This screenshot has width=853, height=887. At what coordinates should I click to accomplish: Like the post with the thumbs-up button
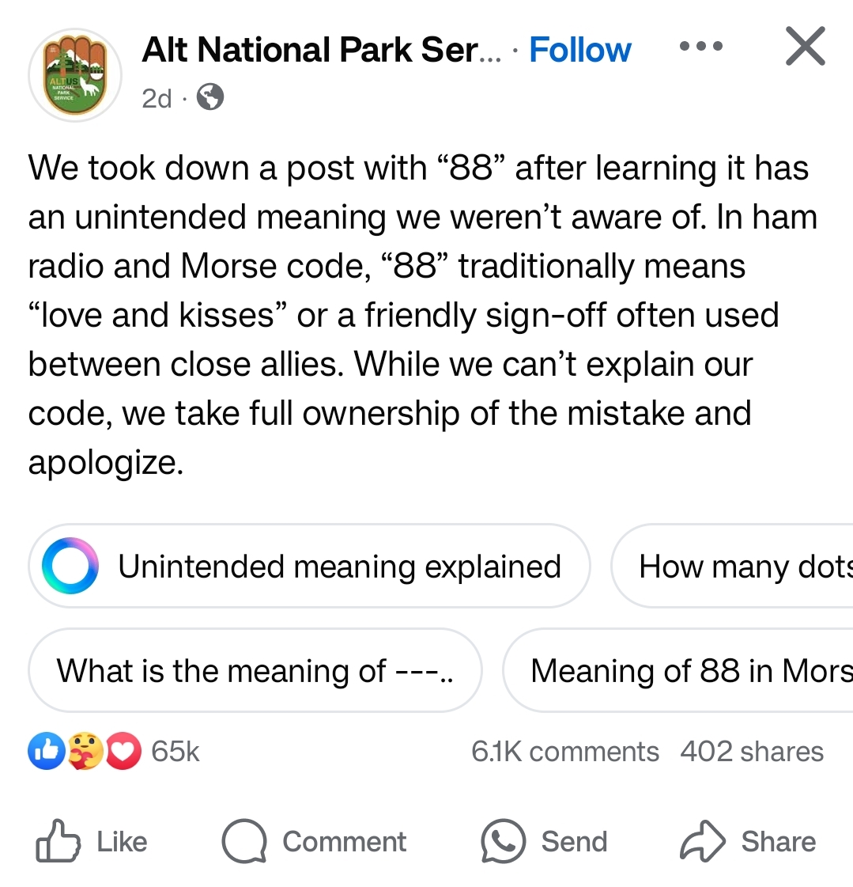coord(92,841)
